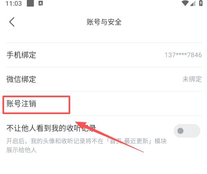
Task: Tap the 开启后 text starting the description
Action: 15,141
